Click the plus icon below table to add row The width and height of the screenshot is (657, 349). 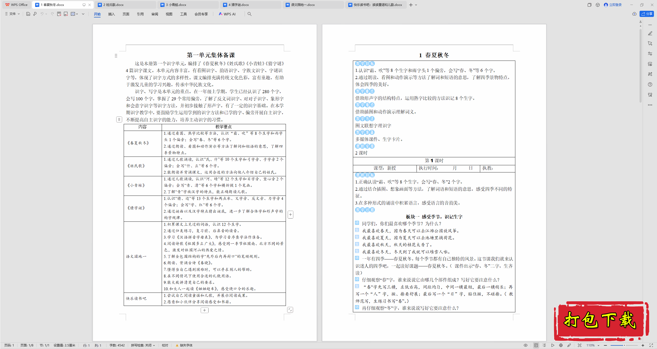click(205, 310)
